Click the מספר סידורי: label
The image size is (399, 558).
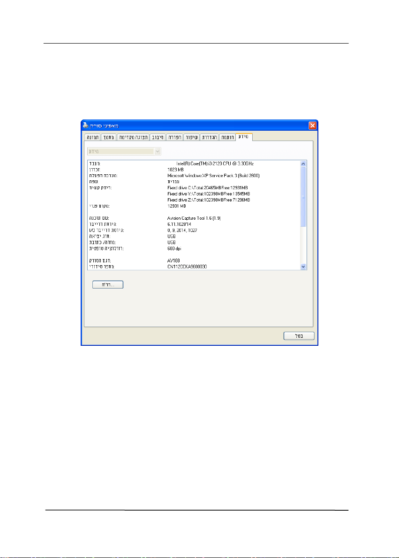coord(102,267)
